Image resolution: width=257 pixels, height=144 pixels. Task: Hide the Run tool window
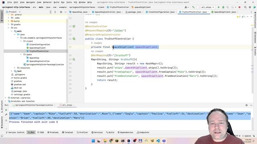click(251, 105)
